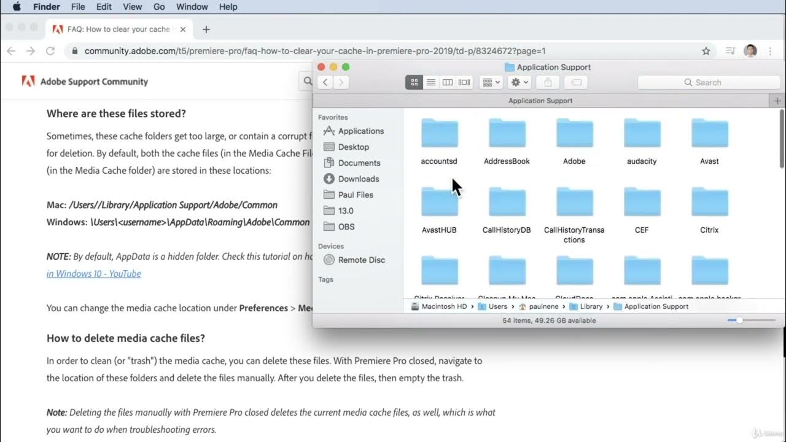
Task: Open the Apple menu
Action: click(17, 7)
